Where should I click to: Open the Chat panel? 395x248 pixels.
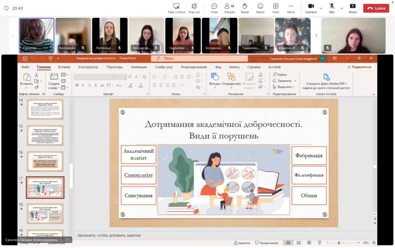[214, 8]
